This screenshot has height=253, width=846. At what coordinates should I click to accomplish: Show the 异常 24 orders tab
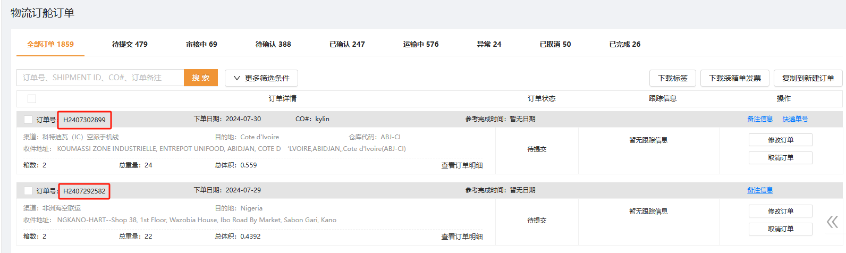click(x=489, y=44)
